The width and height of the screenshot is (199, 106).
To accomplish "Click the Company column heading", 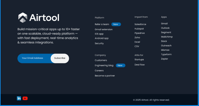I will coord(100,55).
